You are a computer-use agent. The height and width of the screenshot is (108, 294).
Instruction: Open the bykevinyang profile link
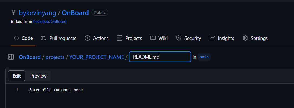(38, 13)
